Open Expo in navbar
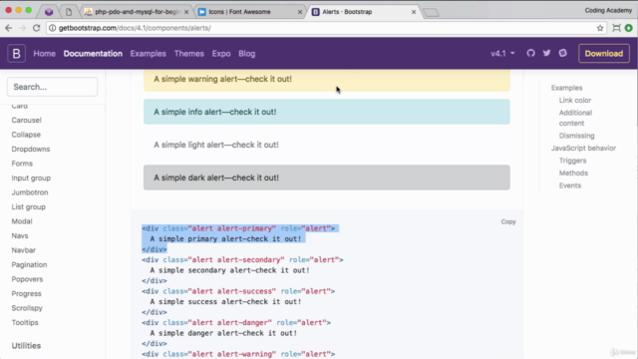 221,53
